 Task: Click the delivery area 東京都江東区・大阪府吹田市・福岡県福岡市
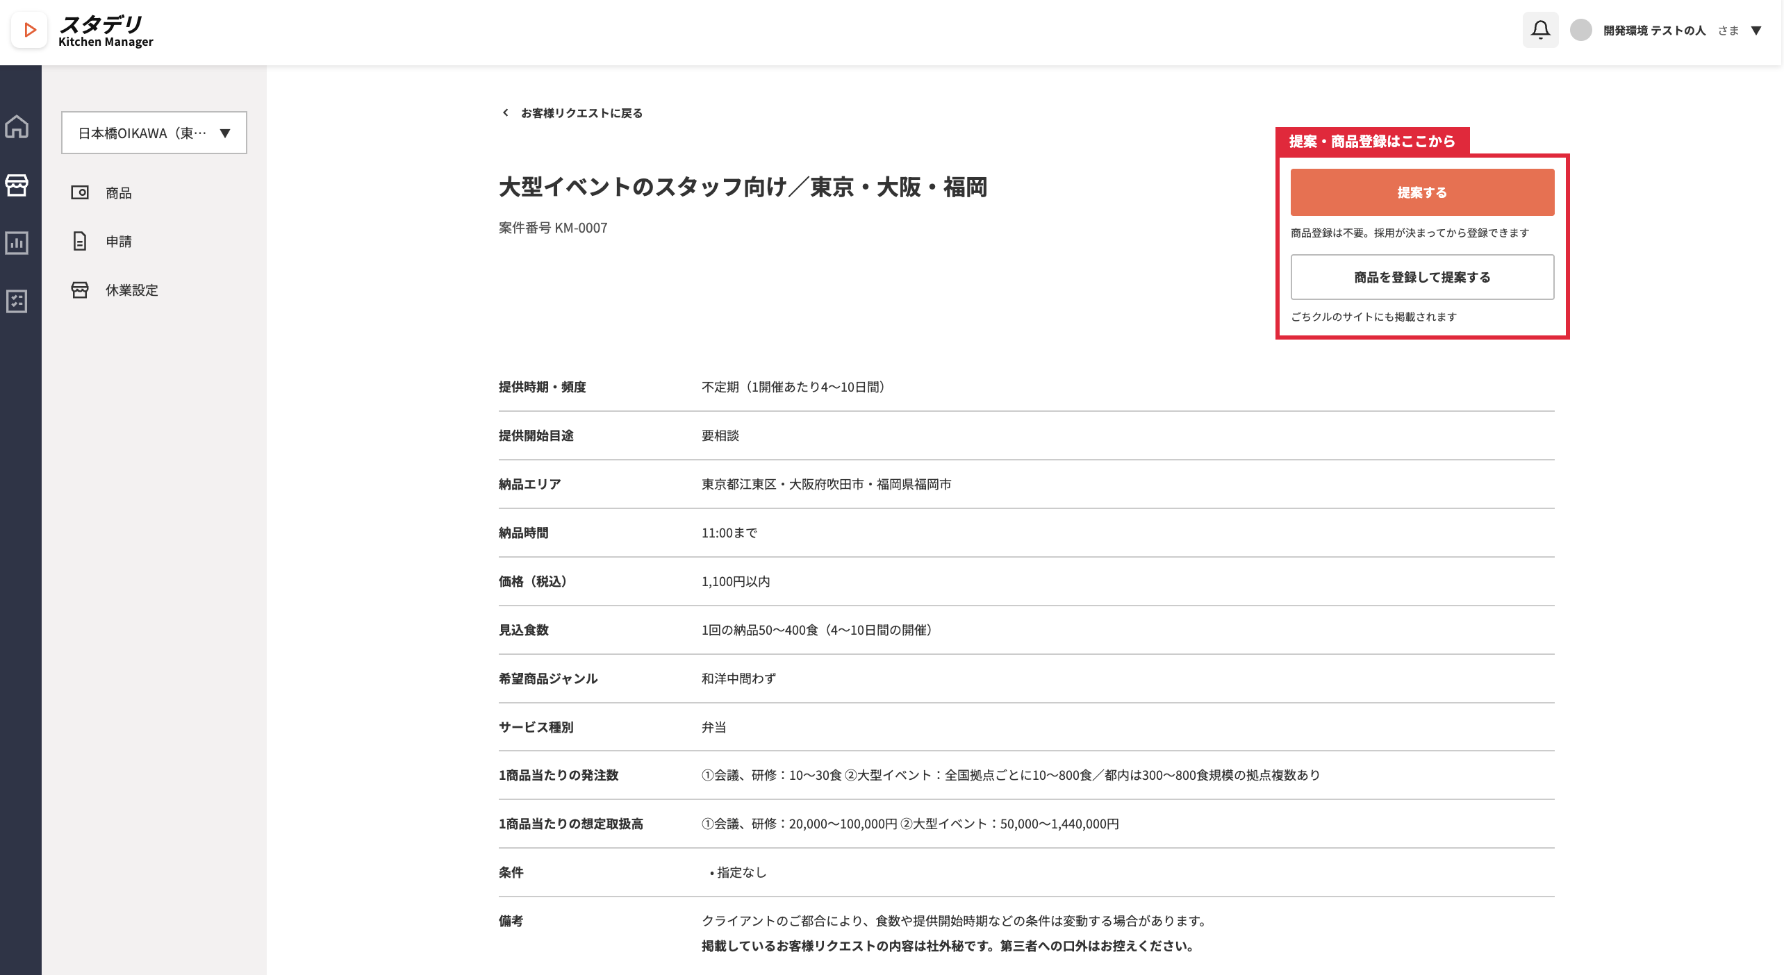[826, 484]
